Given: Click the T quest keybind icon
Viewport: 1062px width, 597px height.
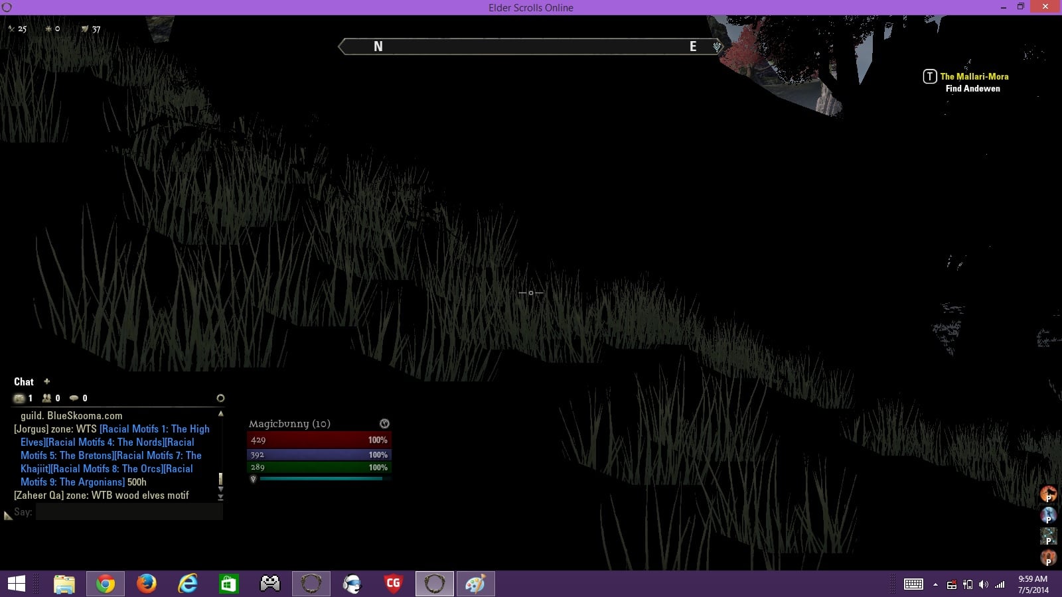Looking at the screenshot, I should tap(930, 77).
